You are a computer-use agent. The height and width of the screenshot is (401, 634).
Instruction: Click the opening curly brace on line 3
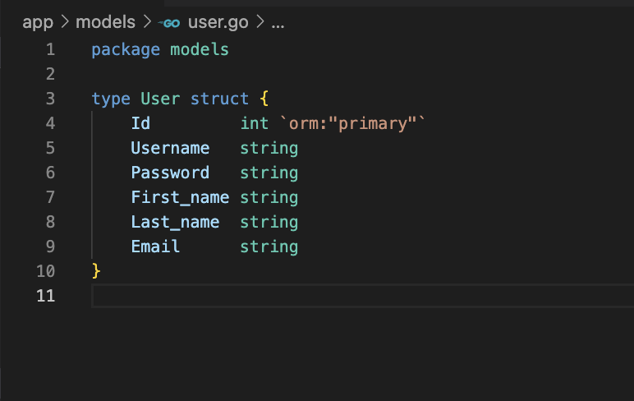point(264,99)
